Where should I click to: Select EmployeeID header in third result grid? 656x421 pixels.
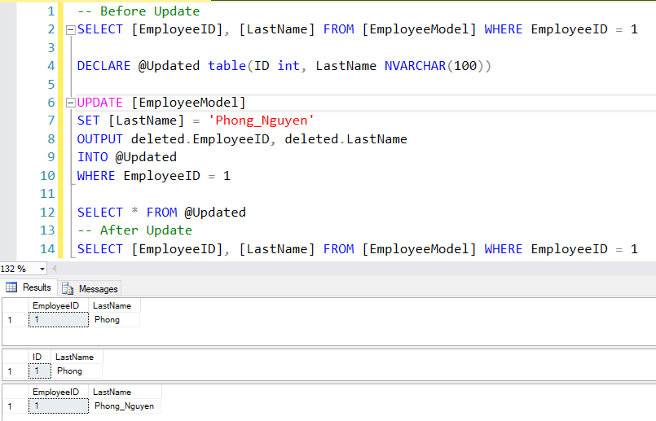click(x=58, y=392)
